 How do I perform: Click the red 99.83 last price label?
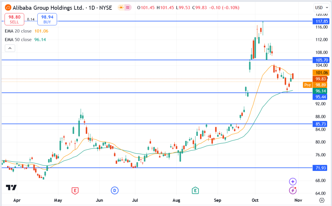click(x=320, y=79)
